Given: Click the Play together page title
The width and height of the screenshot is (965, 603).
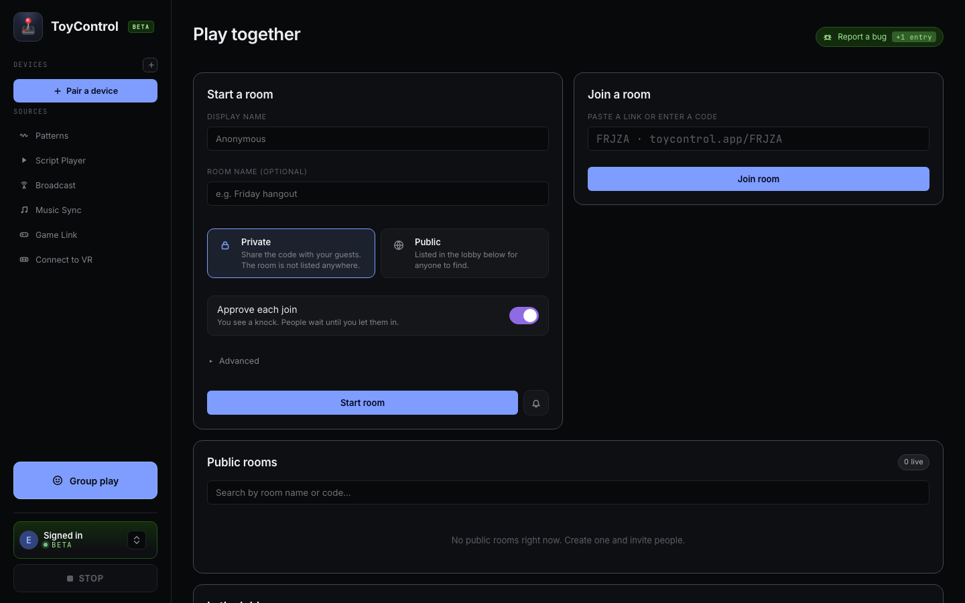Looking at the screenshot, I should click(x=247, y=34).
